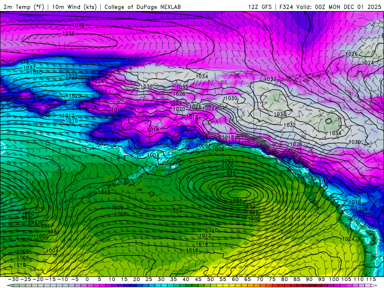
Task: Click the "F324" forecast hour text
Action: click(287, 7)
